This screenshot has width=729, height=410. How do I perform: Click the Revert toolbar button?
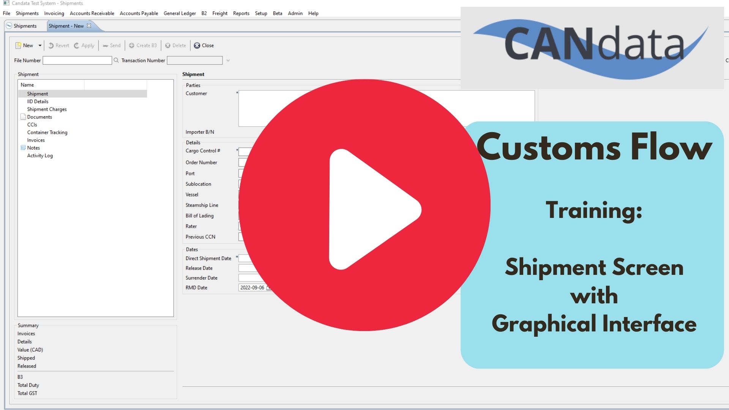(58, 46)
